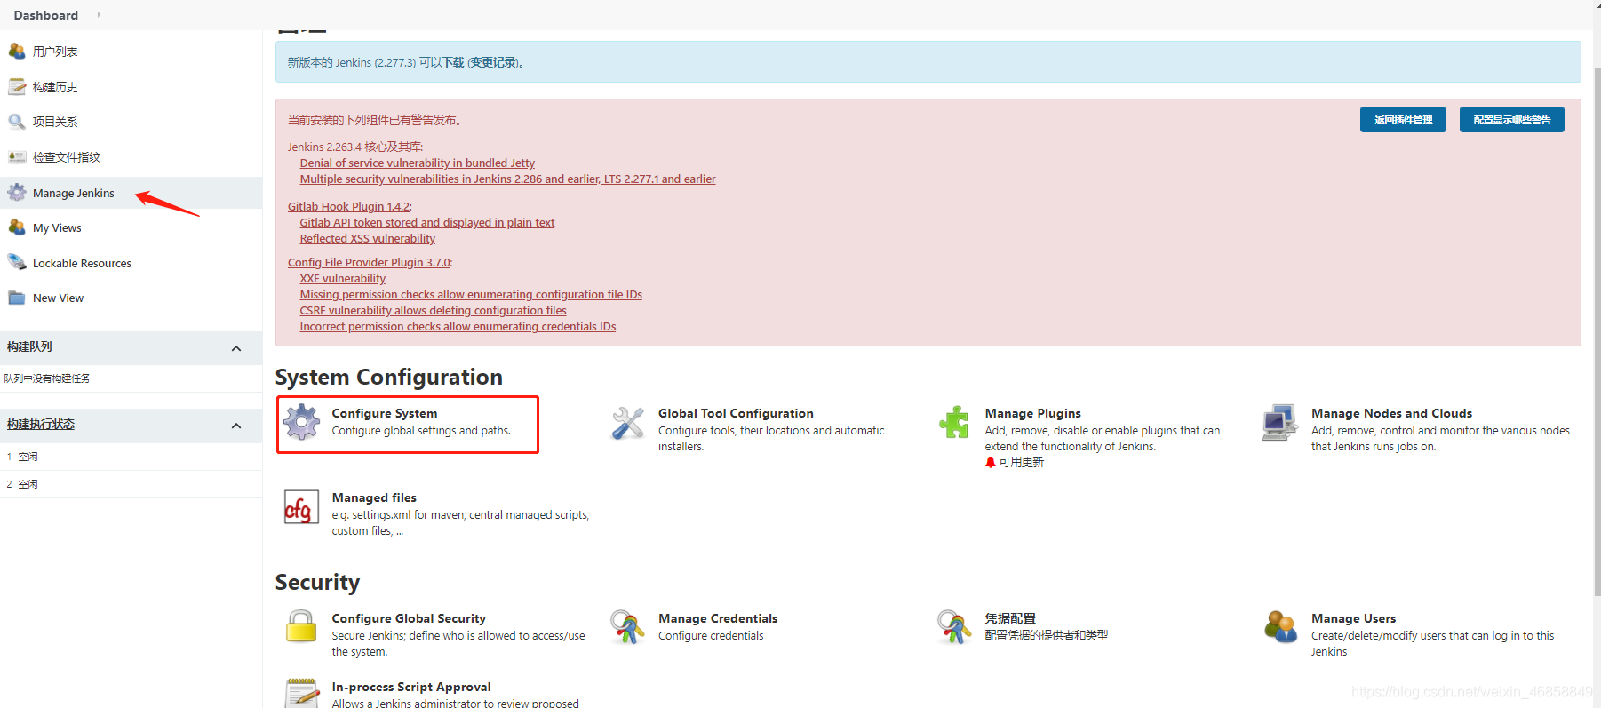The image size is (1601, 708).
Task: Click the Managed files cfg icon
Action: (302, 506)
